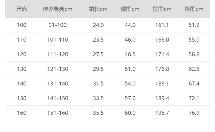Select the 121-130 height range cell
215x132 pixels.
click(57, 69)
